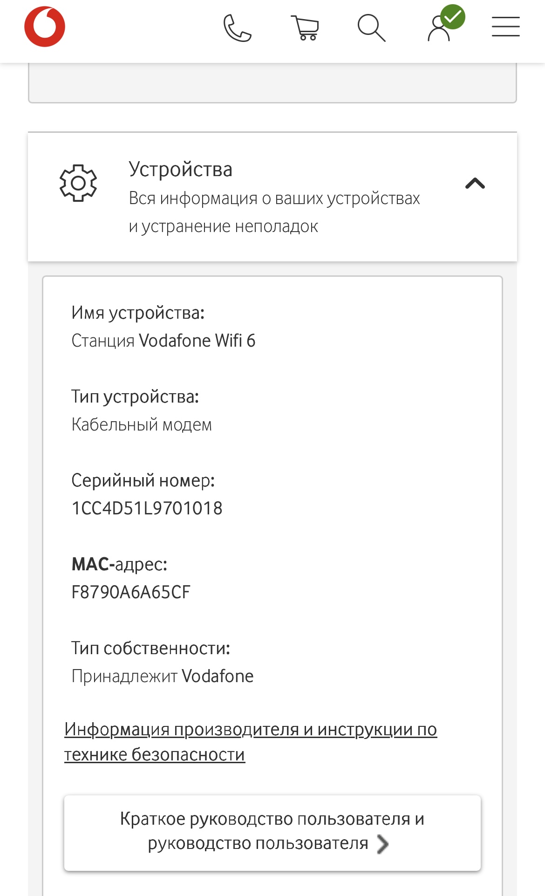Open the shopping cart
The width and height of the screenshot is (545, 896).
click(x=305, y=28)
